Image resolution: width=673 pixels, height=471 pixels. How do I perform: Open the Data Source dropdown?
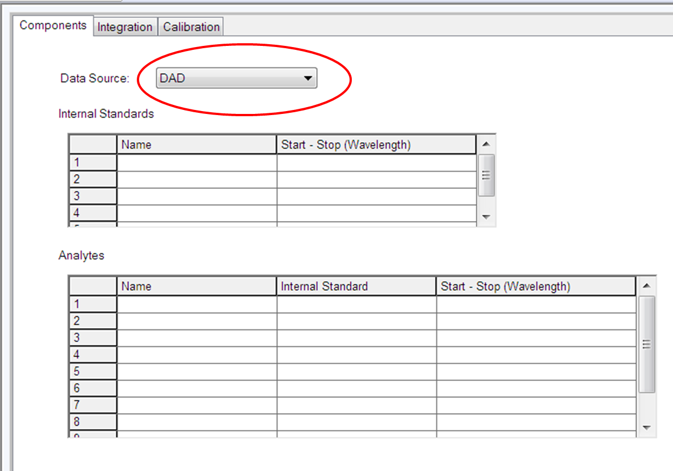point(236,78)
